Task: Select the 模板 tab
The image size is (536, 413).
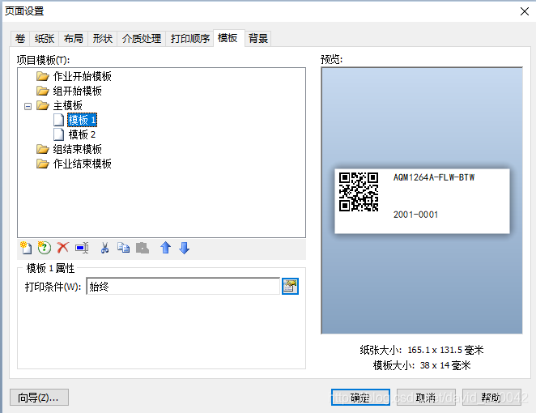Action: [228, 38]
